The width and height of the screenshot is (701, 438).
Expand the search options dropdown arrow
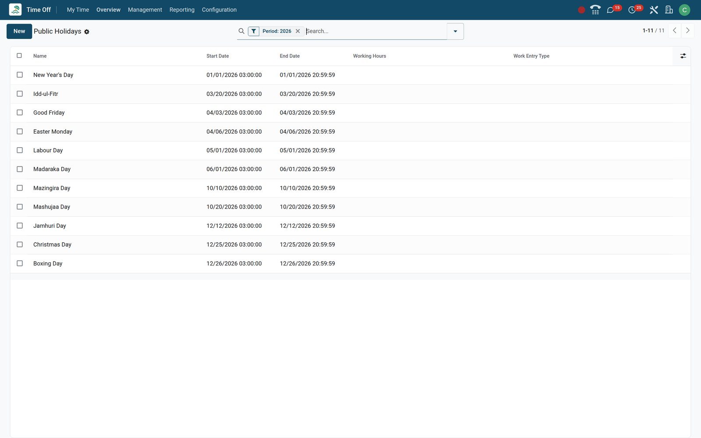[x=455, y=32]
